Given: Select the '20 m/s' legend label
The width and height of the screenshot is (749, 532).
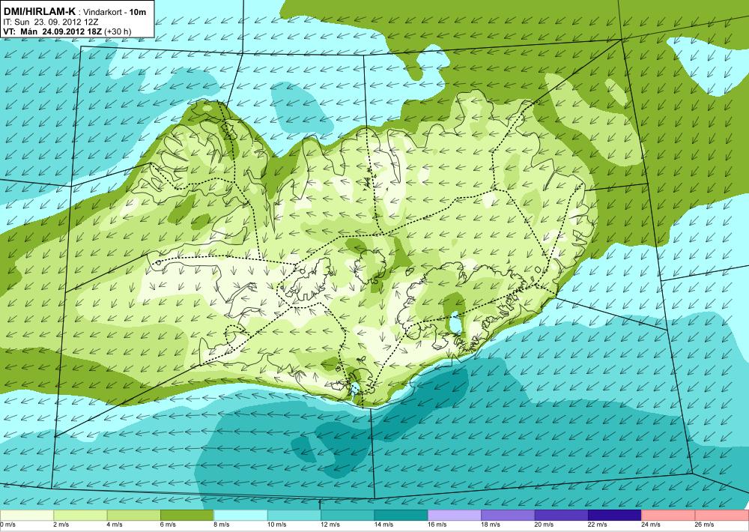Looking at the screenshot, I should pyautogui.click(x=545, y=525).
